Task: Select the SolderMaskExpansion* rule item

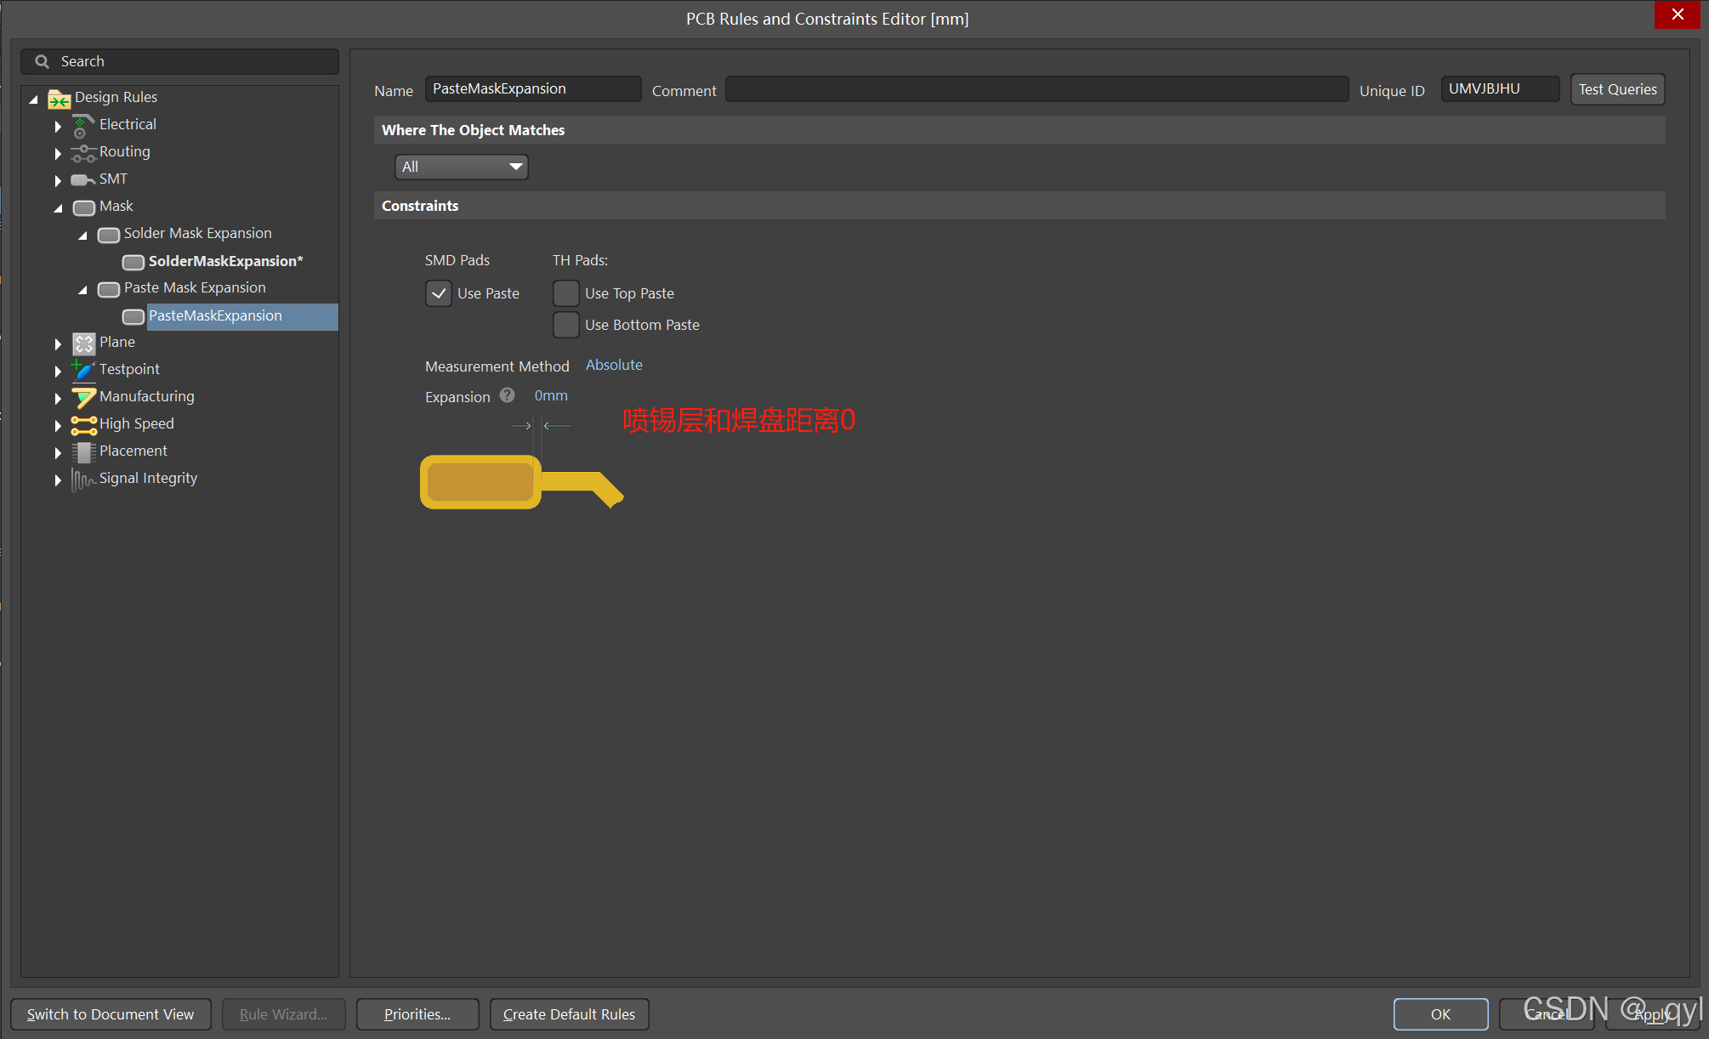Action: point(225,261)
